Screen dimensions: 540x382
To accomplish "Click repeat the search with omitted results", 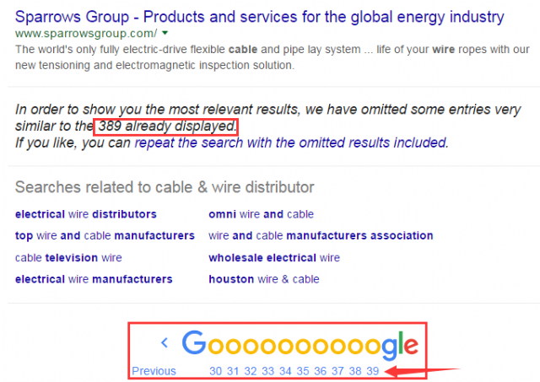I will click(x=291, y=143).
